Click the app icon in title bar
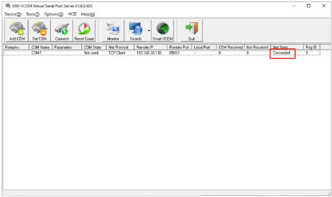Screen dimensions: 332x197 (x=8, y=6)
